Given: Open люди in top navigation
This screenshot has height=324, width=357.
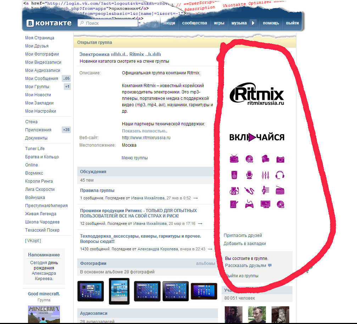Looking at the screenshot, I should click(169, 23).
